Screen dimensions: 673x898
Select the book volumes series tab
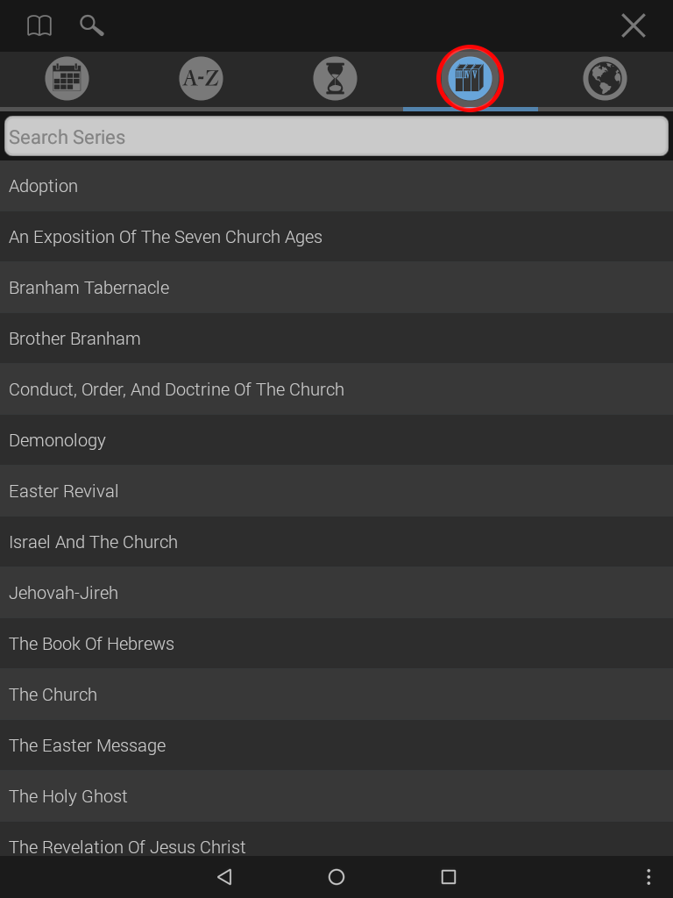[x=470, y=78]
